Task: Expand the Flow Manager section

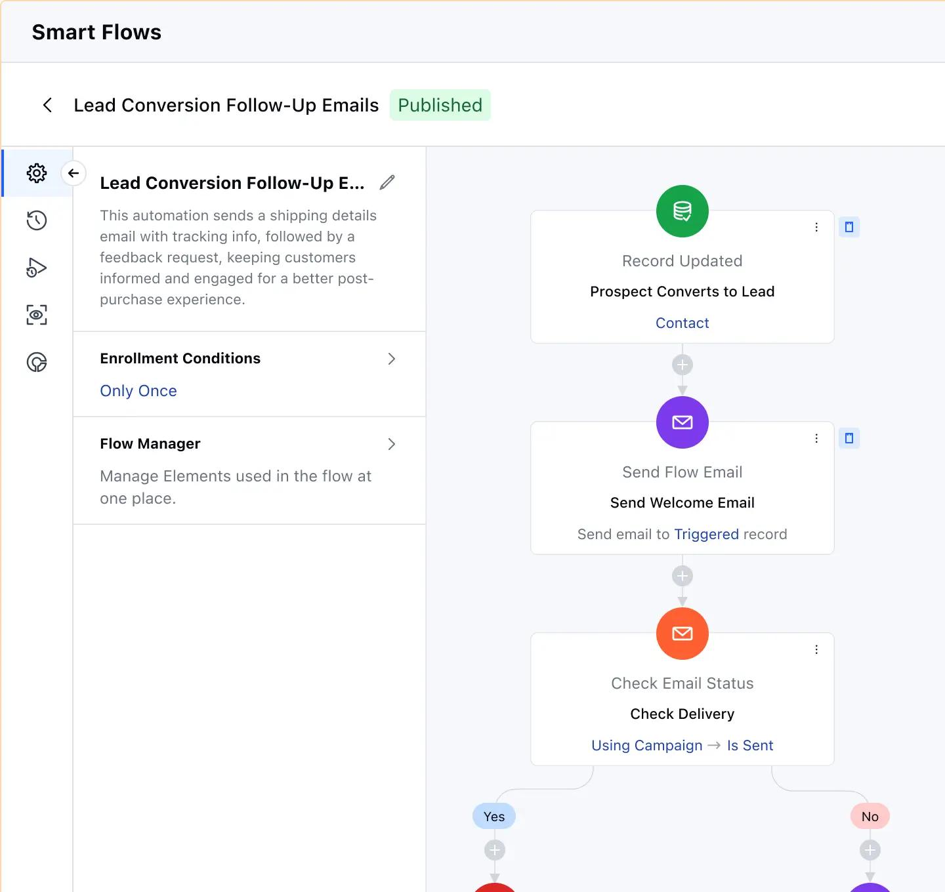Action: point(391,444)
